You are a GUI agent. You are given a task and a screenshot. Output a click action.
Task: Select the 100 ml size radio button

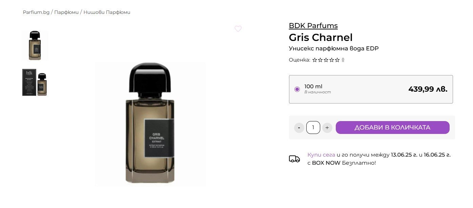click(x=297, y=89)
